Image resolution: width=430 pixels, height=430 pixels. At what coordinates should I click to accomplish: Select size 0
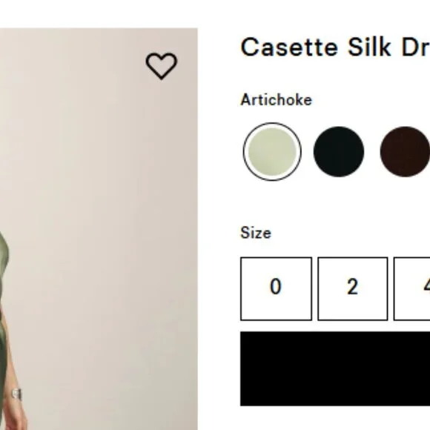tap(276, 288)
